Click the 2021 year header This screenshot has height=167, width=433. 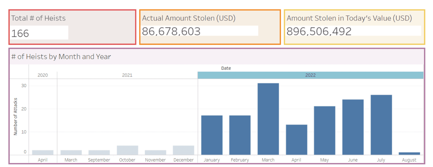click(x=127, y=75)
